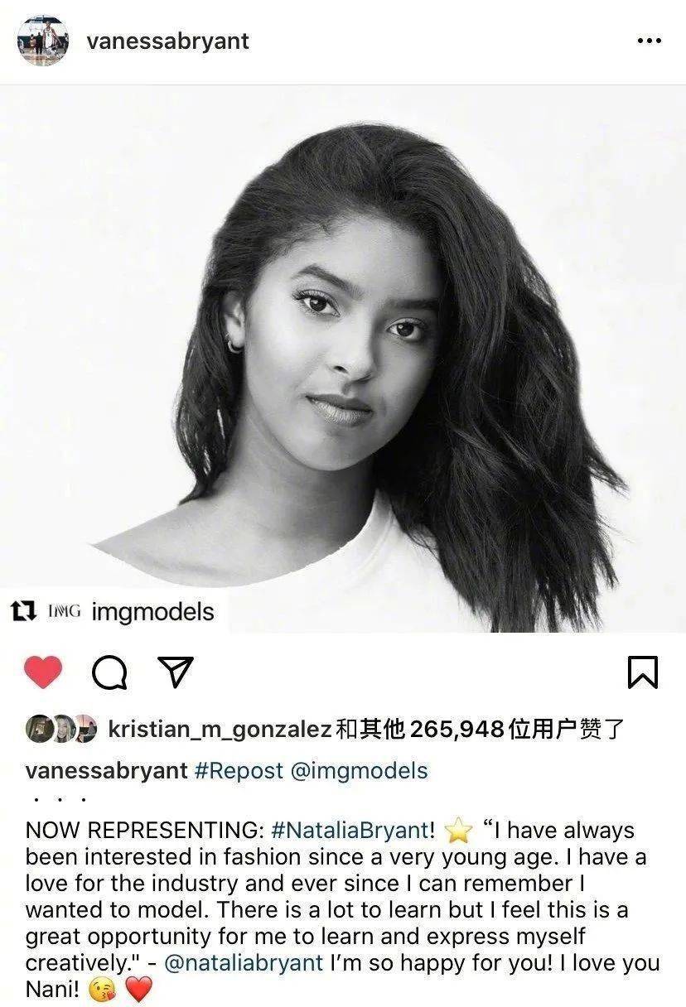Tap the liker avatars cluster
The width and height of the screenshot is (686, 1007).
[61, 728]
